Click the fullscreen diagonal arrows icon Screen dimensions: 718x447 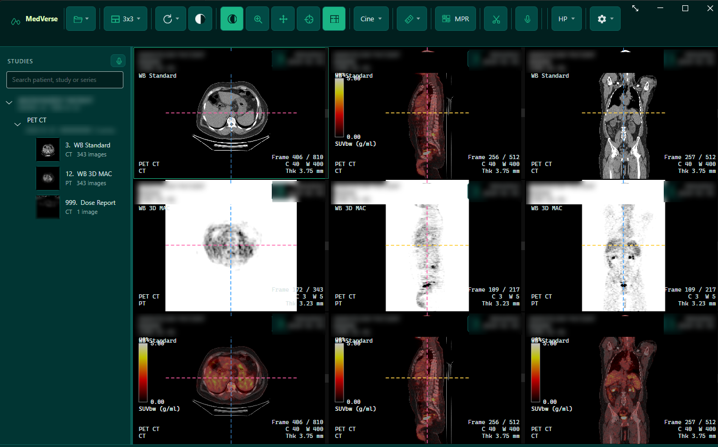(636, 8)
